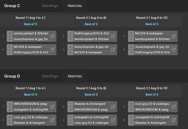The height and width of the screenshot is (129, 188).
Task: Edit Group D match 1 IMKOKERBOOM vs orangeelm
Action: click(53, 107)
